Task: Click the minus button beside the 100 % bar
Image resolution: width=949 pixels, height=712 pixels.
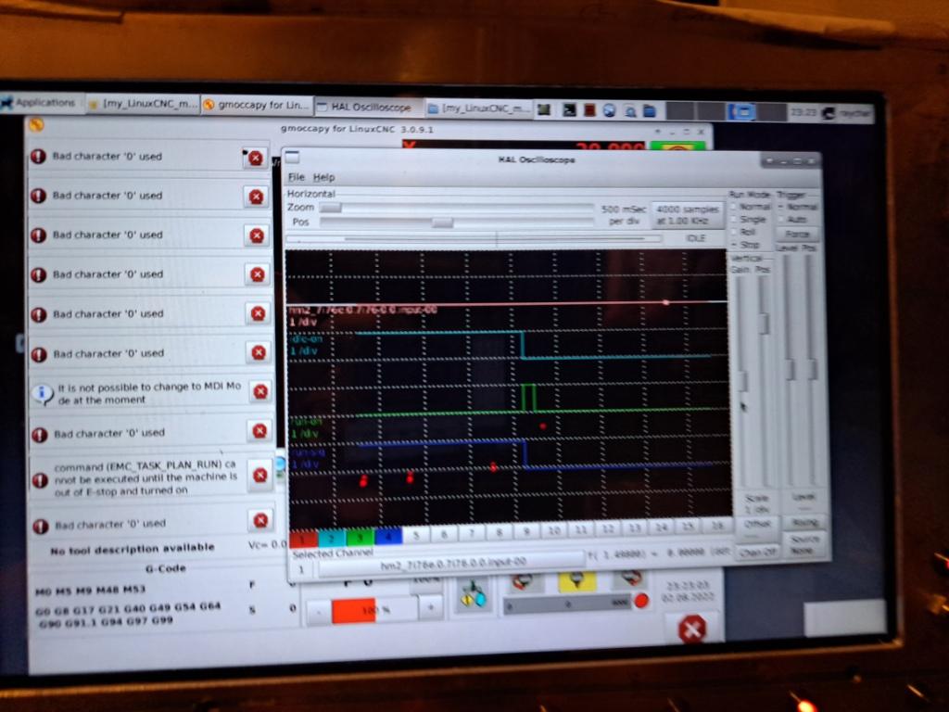Action: 319,612
